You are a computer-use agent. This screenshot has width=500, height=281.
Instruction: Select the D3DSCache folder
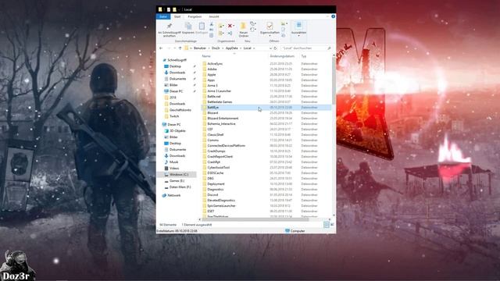pyautogui.click(x=216, y=173)
